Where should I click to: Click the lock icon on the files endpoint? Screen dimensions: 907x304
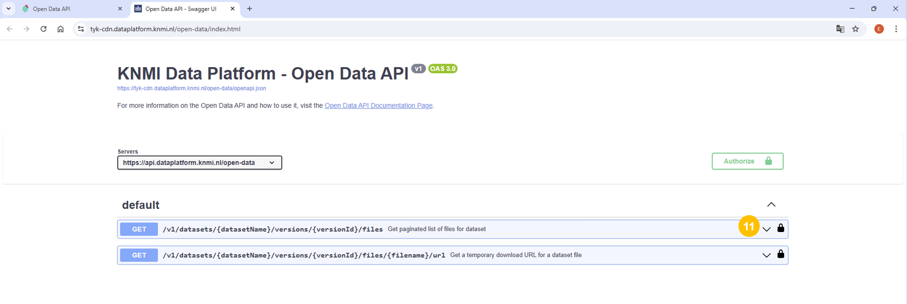pyautogui.click(x=780, y=228)
